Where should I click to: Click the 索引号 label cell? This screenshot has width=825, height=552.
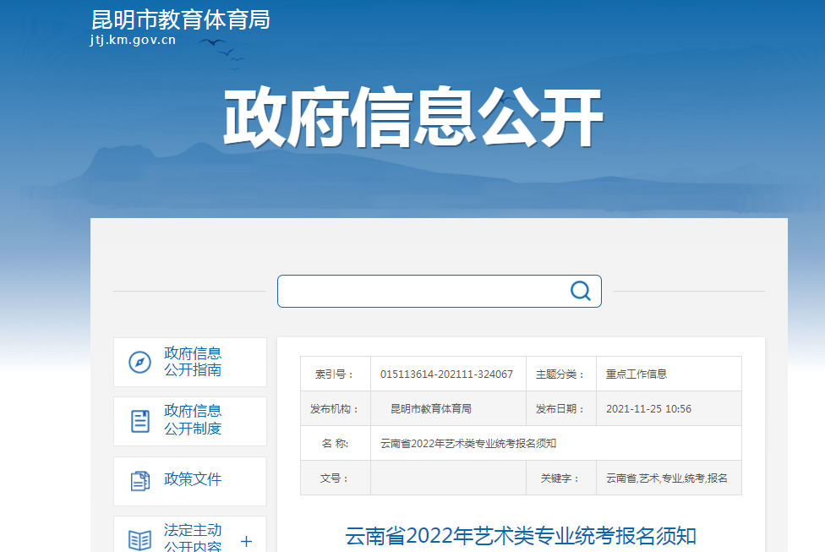pyautogui.click(x=335, y=374)
